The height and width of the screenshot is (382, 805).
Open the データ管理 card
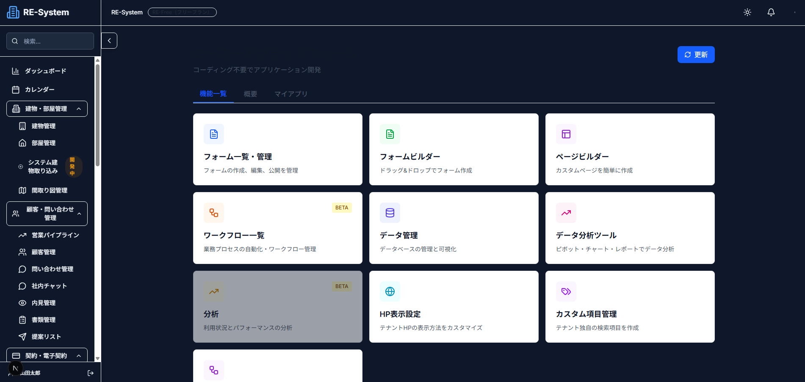tap(454, 228)
